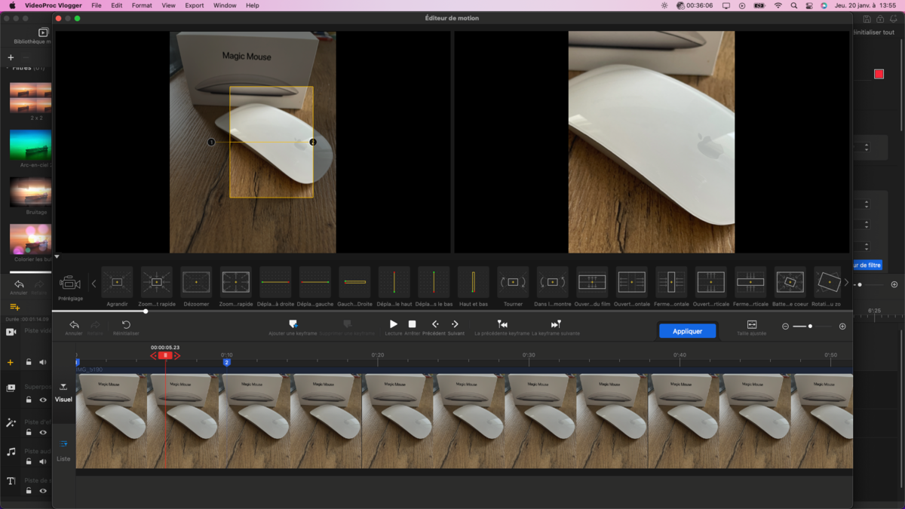Open the Window menu
The width and height of the screenshot is (905, 509).
[225, 5]
